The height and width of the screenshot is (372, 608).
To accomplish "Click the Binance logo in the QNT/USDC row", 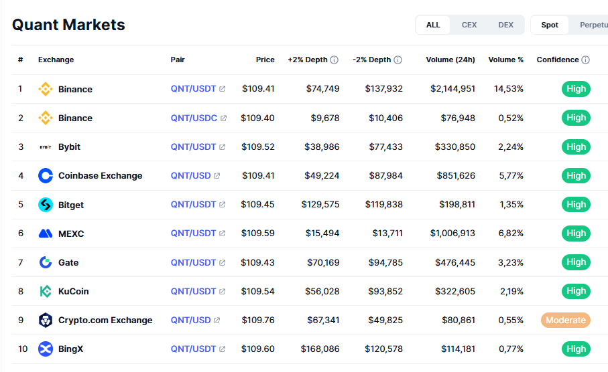I will pyautogui.click(x=46, y=118).
